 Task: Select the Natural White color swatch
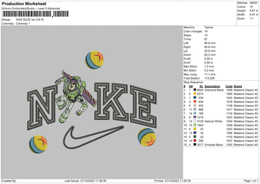pos(195,121)
